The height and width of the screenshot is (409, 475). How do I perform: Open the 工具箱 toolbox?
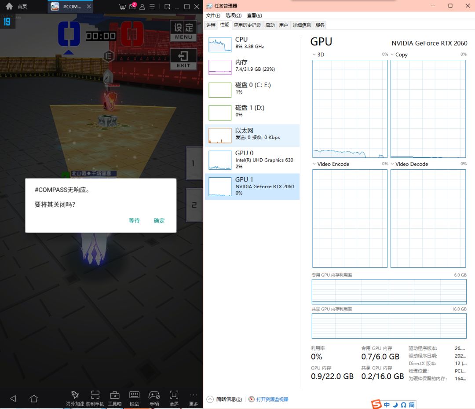point(114,398)
